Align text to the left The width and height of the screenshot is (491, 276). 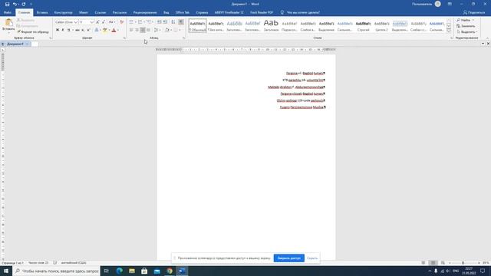click(x=131, y=30)
